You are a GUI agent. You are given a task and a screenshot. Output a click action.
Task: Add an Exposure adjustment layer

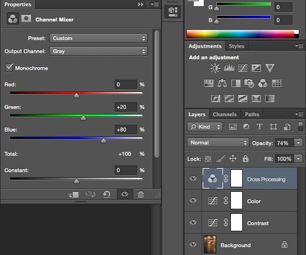[x=256, y=68]
